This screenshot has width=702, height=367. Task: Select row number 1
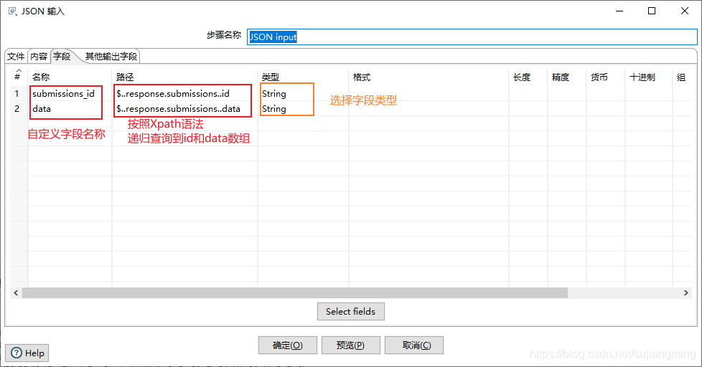tap(17, 93)
